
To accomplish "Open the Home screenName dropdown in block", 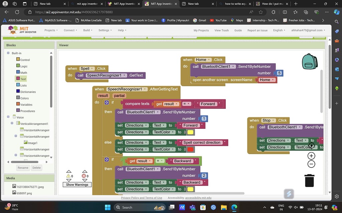I will pyautogui.click(x=267, y=80).
